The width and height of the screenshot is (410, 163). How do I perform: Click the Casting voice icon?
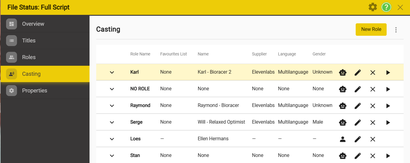tap(12, 74)
